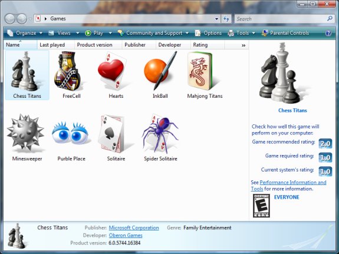This screenshot has width=339, height=254.
Task: Select the Minesweeper mine icon
Action: 25,132
